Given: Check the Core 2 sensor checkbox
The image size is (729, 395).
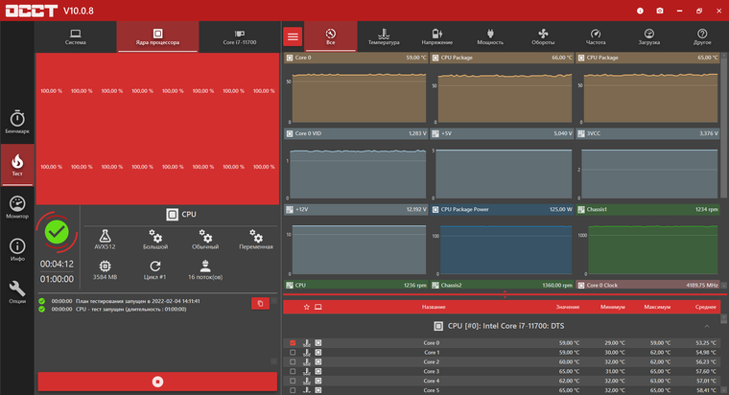Looking at the screenshot, I should pos(293,362).
